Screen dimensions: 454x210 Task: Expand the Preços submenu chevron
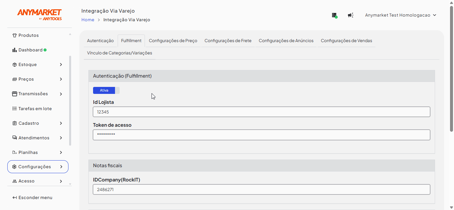61,79
